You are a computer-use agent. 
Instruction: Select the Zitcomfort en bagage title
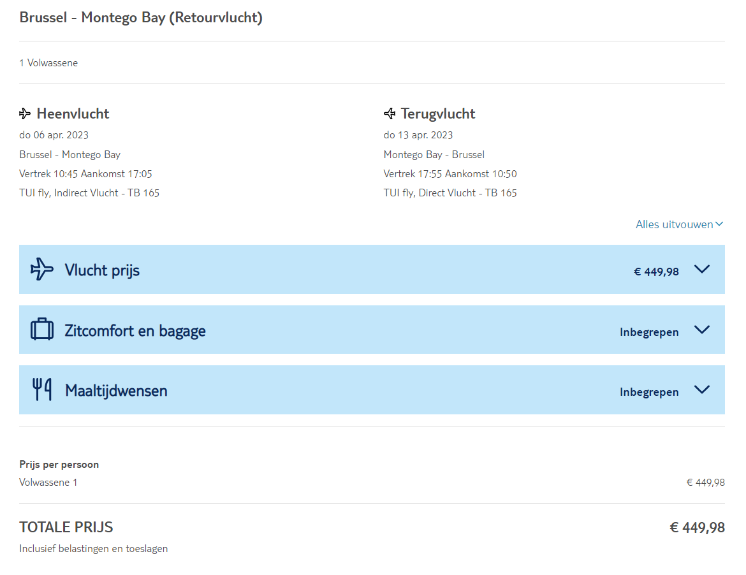tap(135, 331)
